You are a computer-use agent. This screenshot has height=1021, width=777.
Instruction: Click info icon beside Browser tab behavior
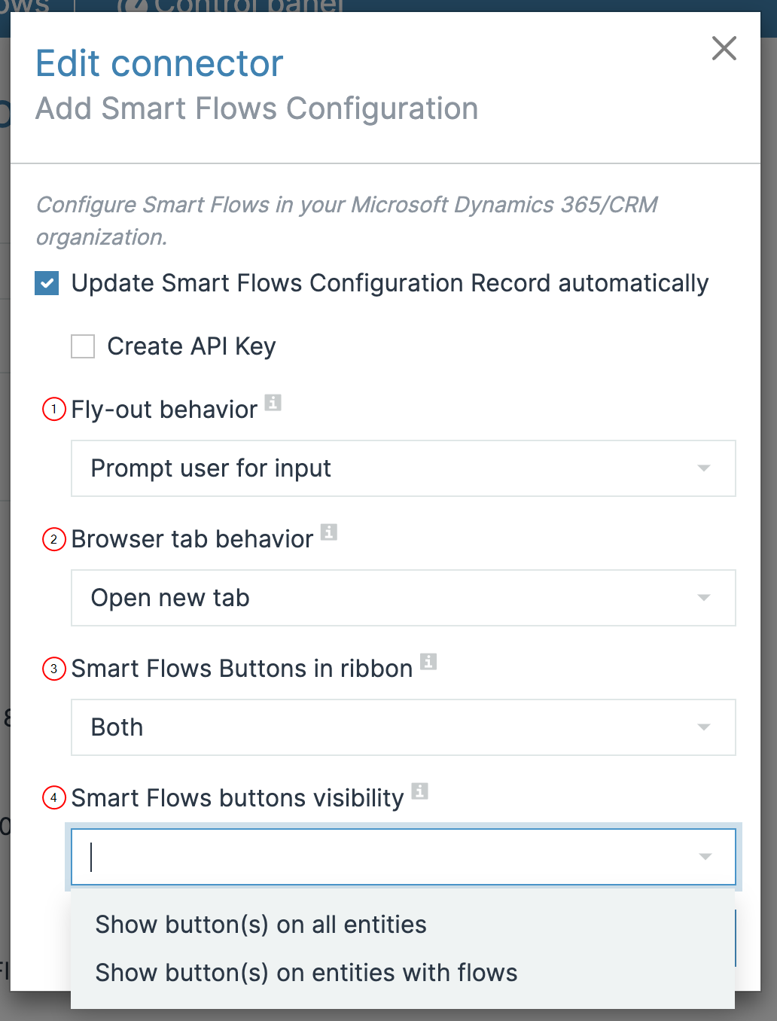pyautogui.click(x=329, y=532)
